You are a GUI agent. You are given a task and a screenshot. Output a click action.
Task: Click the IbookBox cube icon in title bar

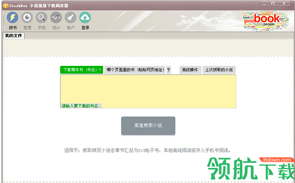pyautogui.click(x=6, y=6)
